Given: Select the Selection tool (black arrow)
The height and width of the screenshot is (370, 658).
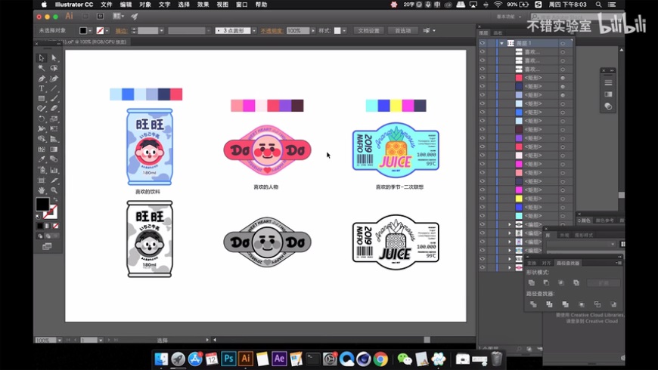Looking at the screenshot, I should (41, 58).
